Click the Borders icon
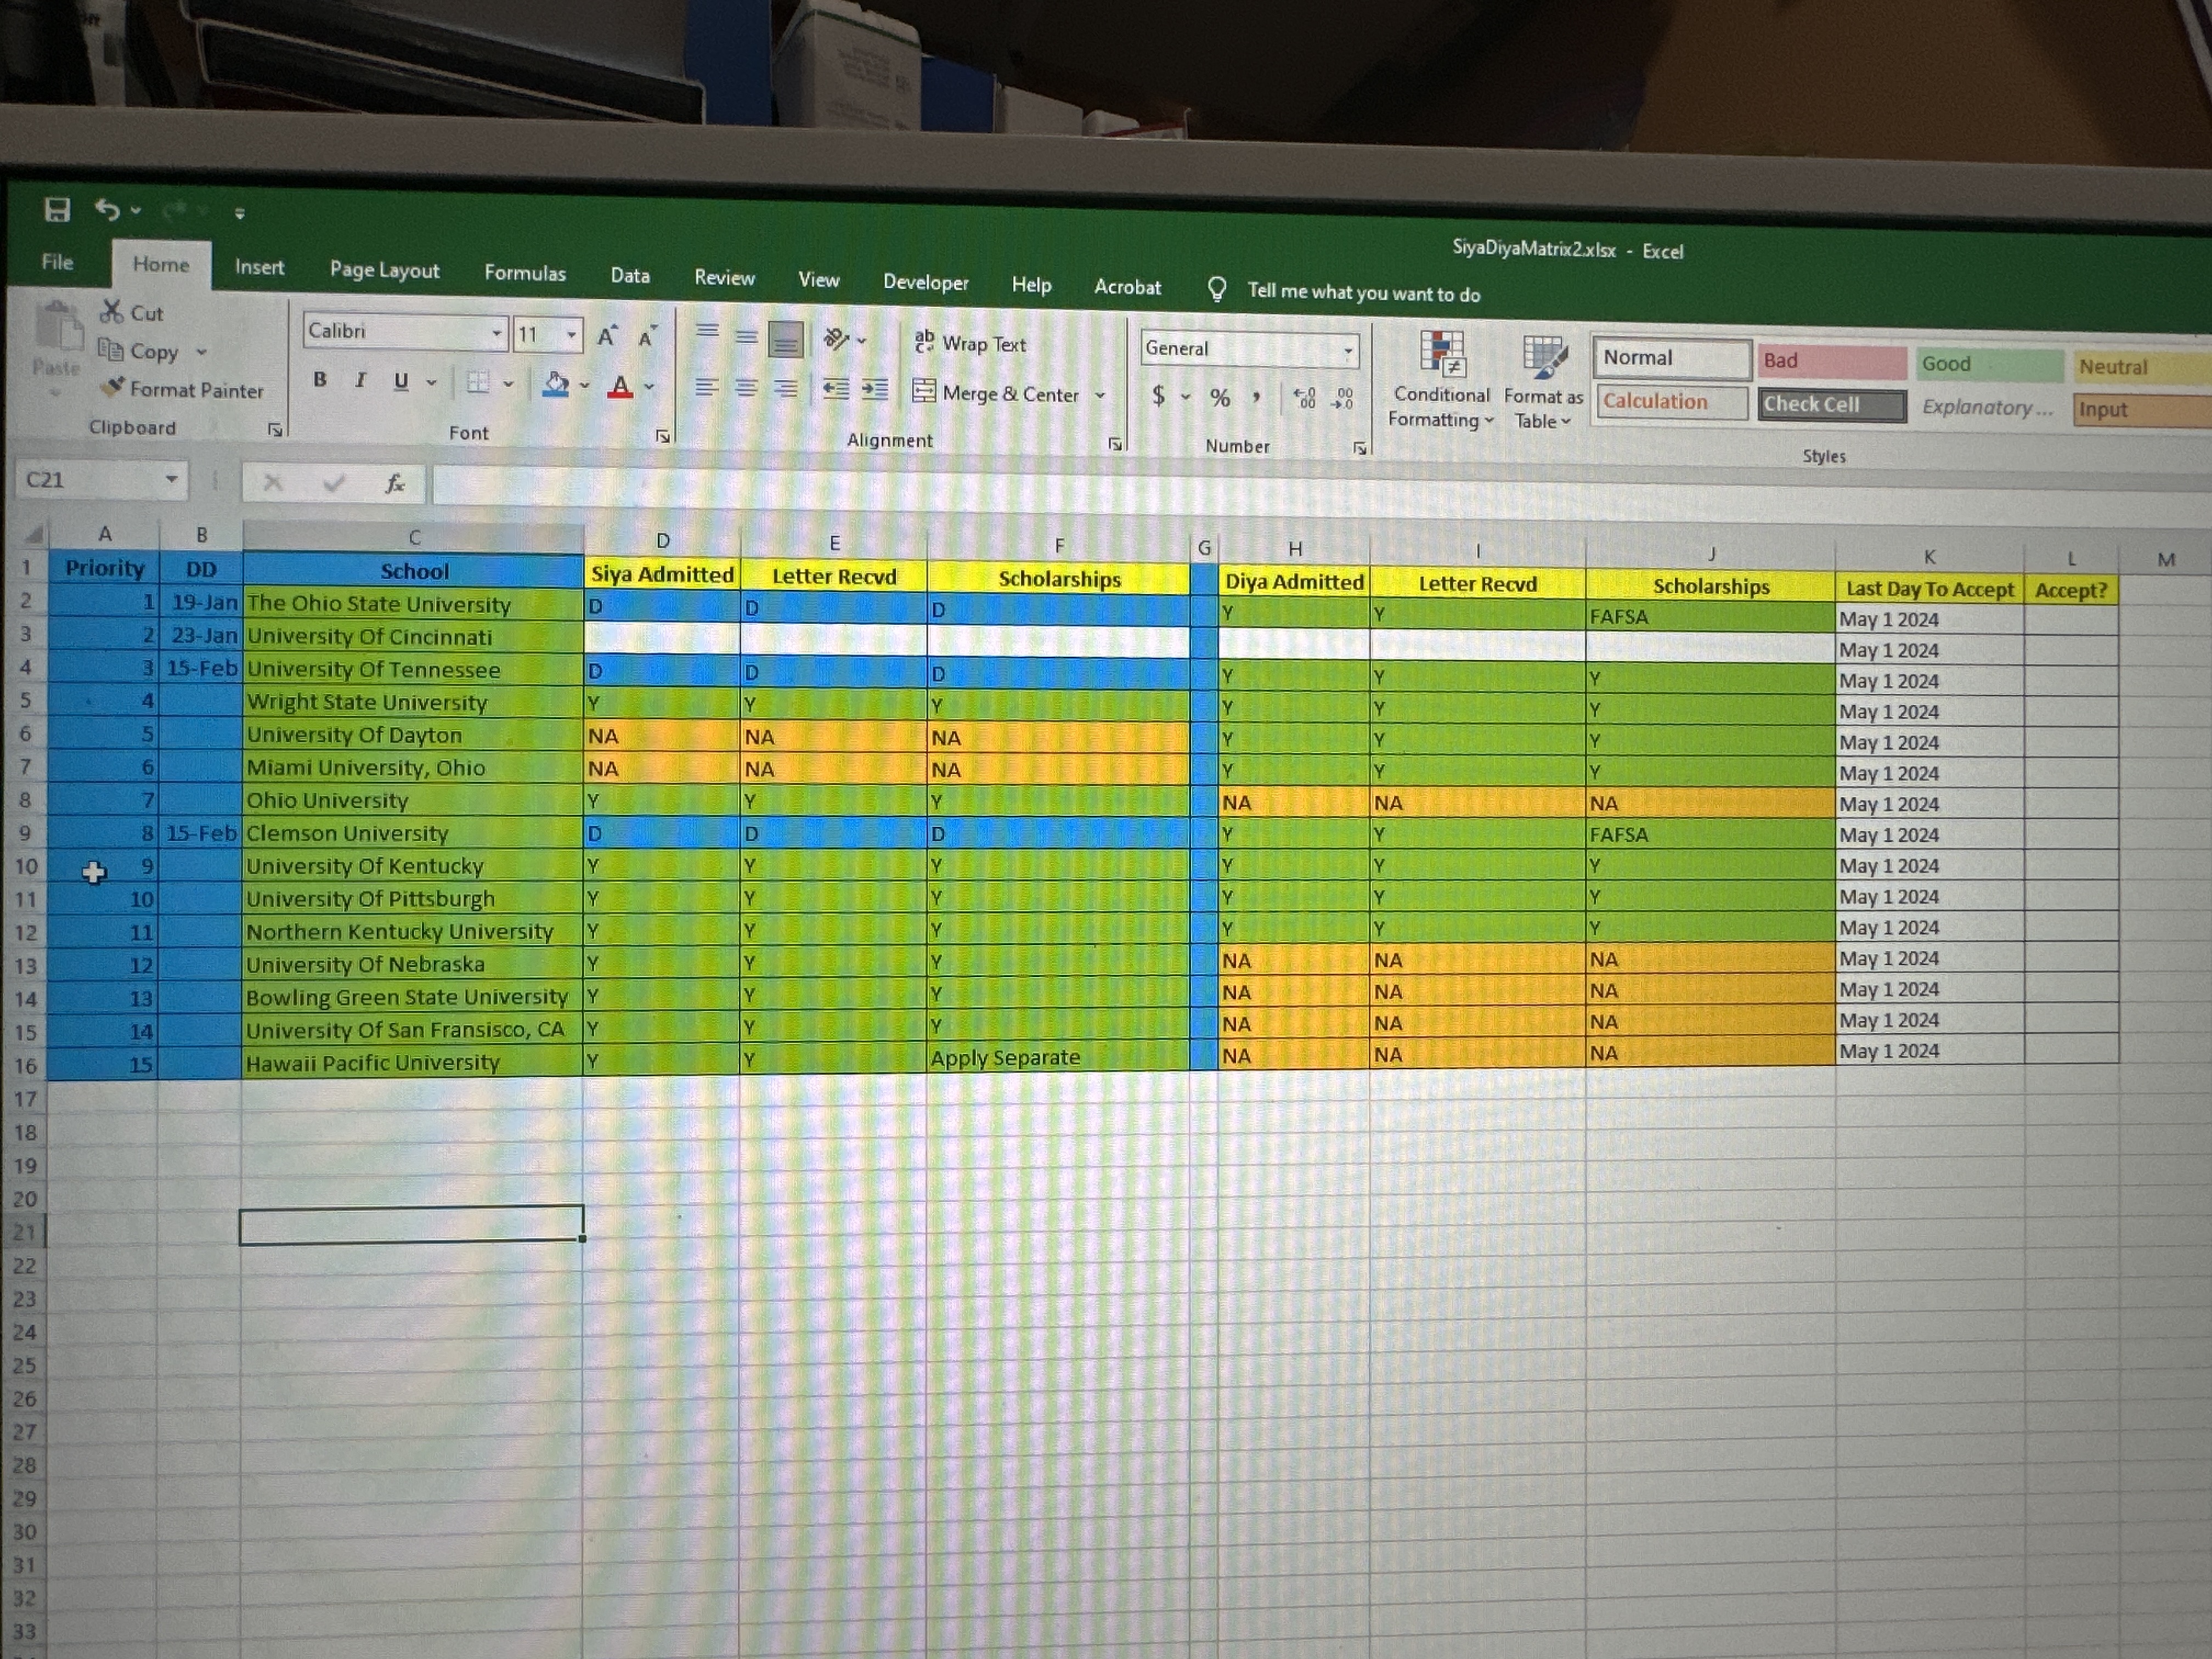 pyautogui.click(x=478, y=382)
